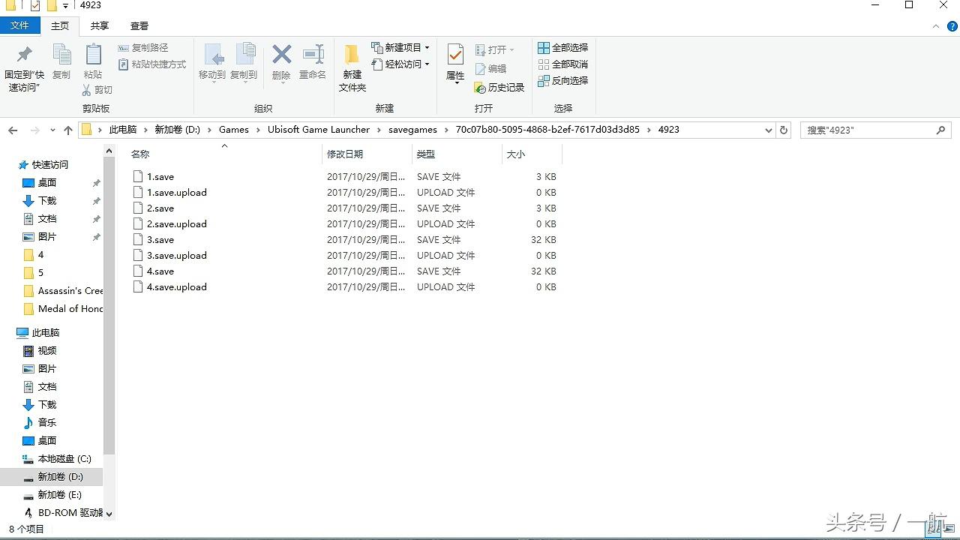Select the 3.save file
The image size is (960, 540).
(x=160, y=240)
